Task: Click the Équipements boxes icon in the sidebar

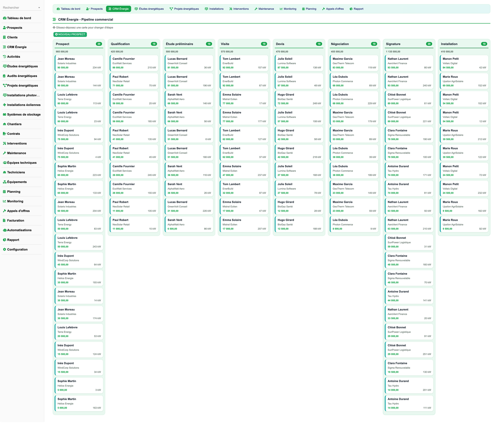Action: 5,182
